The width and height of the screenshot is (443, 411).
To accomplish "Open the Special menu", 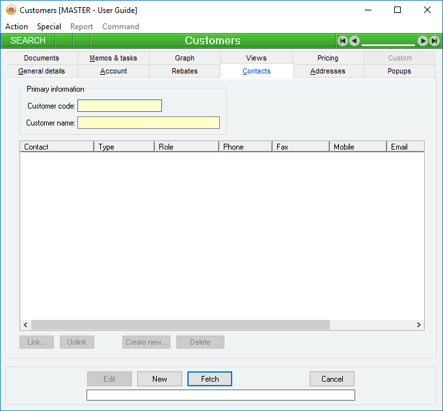I will 49,27.
